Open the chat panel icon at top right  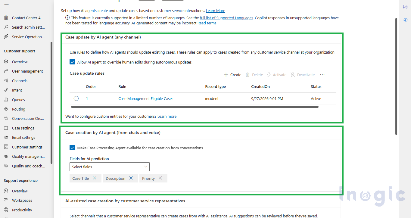pos(405,7)
